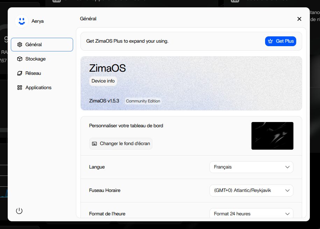
Task: Select the Réseau network icon
Action: click(20, 73)
